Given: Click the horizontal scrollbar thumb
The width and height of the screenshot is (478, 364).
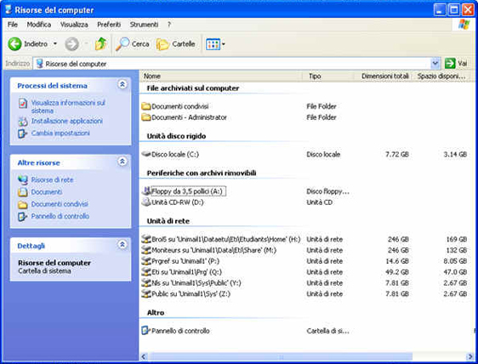Looking at the screenshot, I should tap(281, 356).
